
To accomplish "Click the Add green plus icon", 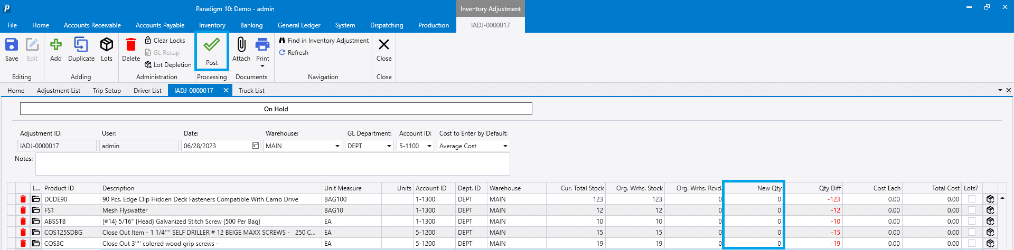I will pyautogui.click(x=55, y=45).
